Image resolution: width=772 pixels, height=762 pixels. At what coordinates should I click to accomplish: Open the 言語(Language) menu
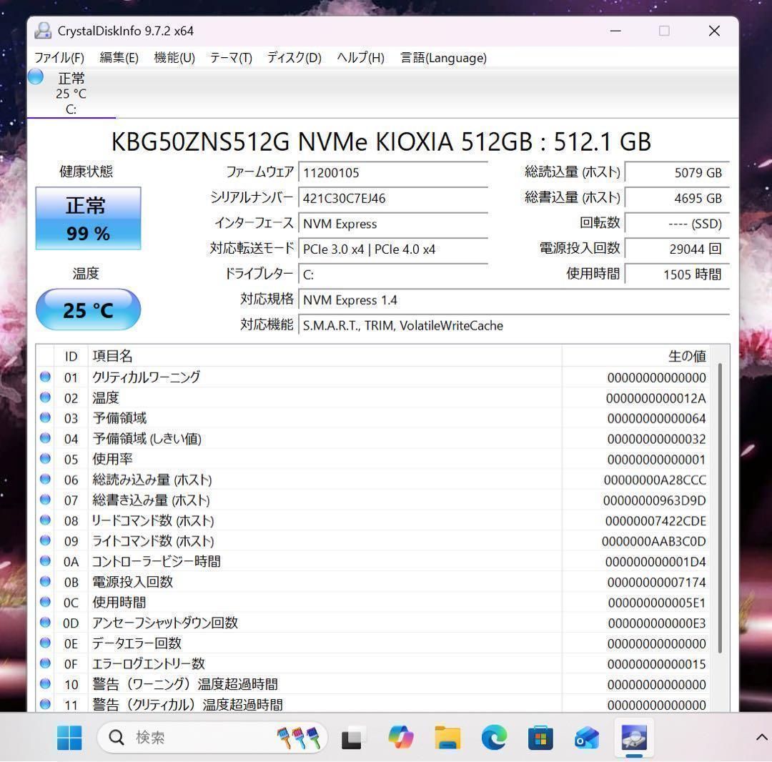(443, 58)
